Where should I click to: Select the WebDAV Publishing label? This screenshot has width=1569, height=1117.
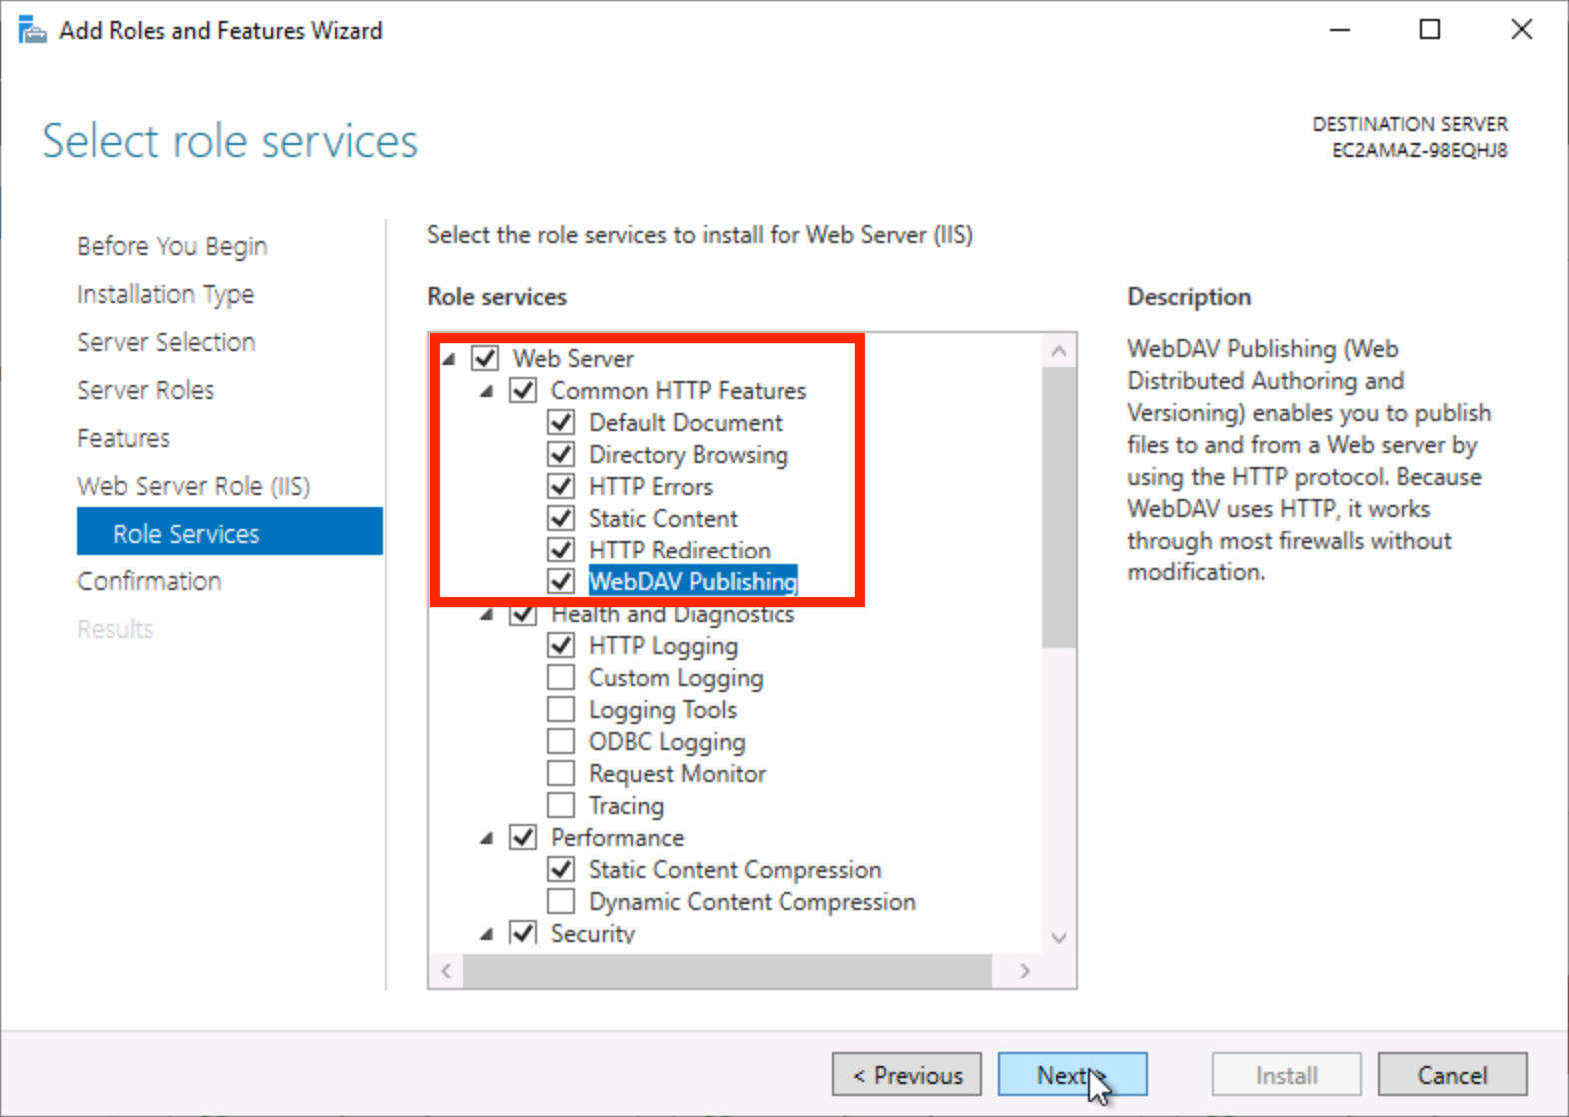693,581
